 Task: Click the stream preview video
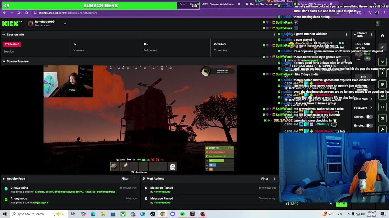[x=140, y=119]
